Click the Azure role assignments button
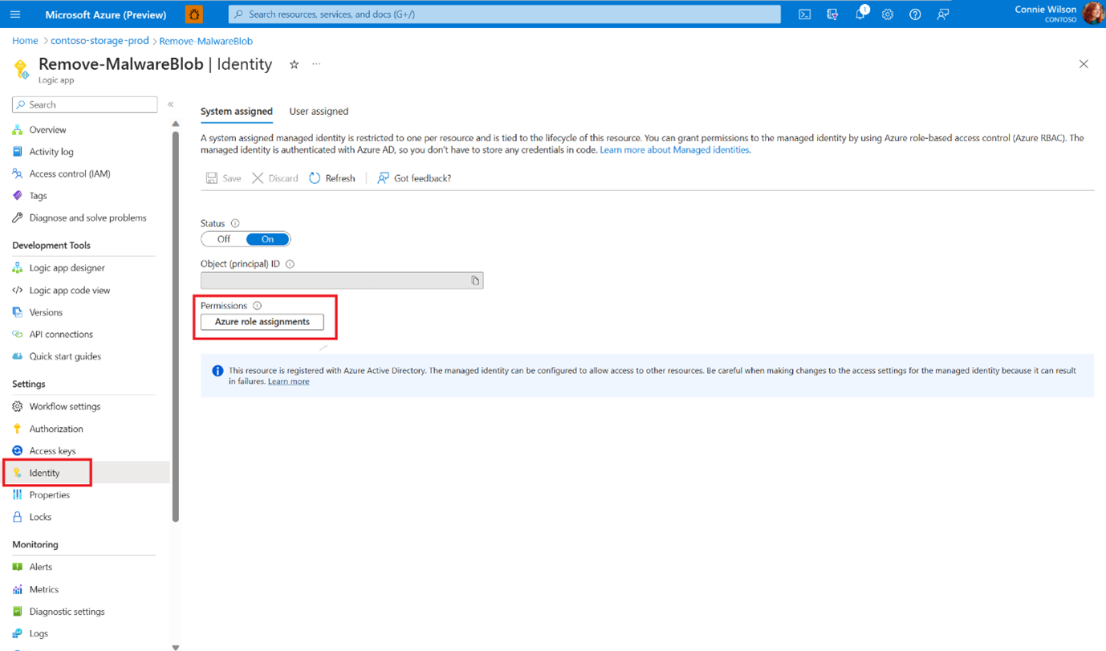The height and width of the screenshot is (651, 1106). pos(262,322)
